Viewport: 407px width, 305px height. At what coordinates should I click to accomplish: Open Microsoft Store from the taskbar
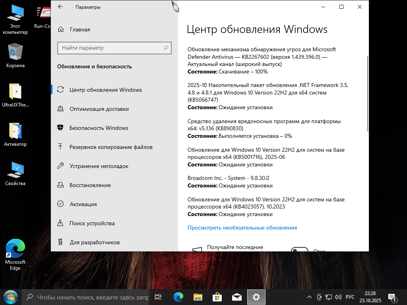(x=217, y=297)
